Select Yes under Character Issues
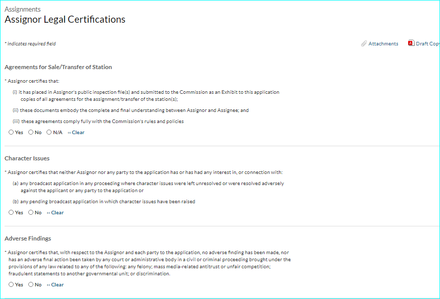Viewport: 440px width, 299px height. 11,213
